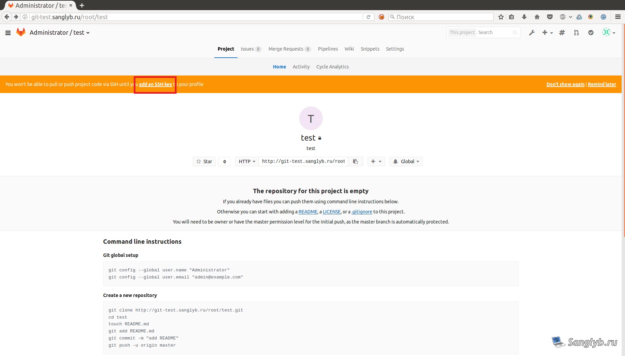Click the 'Don't show again' link
The image size is (625, 356).
coord(565,84)
